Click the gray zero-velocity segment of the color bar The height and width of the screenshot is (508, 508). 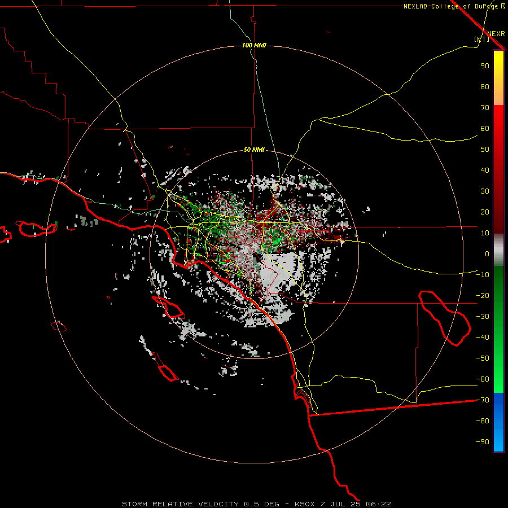click(498, 249)
